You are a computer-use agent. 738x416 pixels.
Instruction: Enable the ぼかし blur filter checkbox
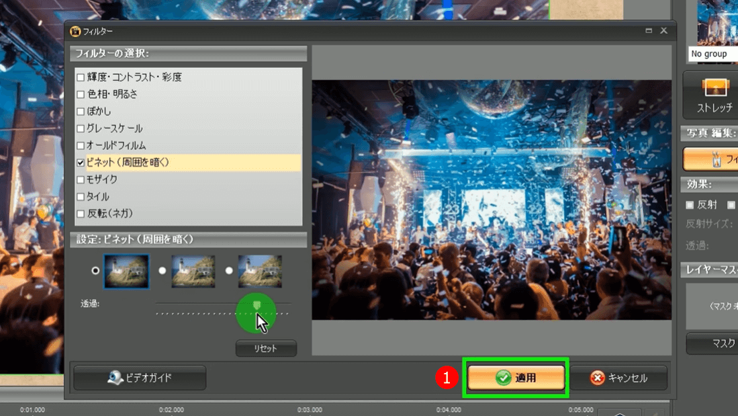click(81, 112)
